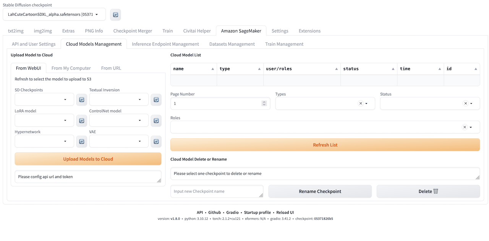Click Upload Models to Cloud button
The width and height of the screenshot is (489, 241).
click(x=88, y=159)
